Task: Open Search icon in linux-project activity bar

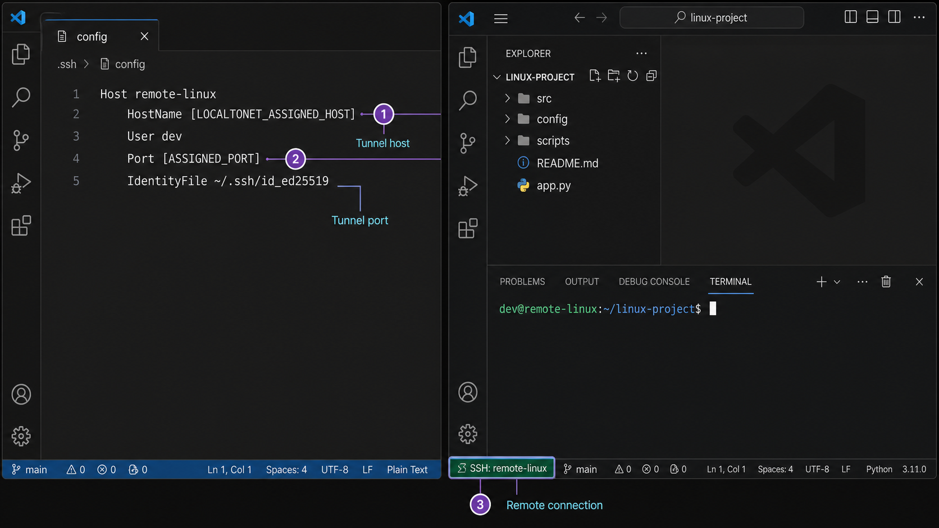Action: [468, 100]
